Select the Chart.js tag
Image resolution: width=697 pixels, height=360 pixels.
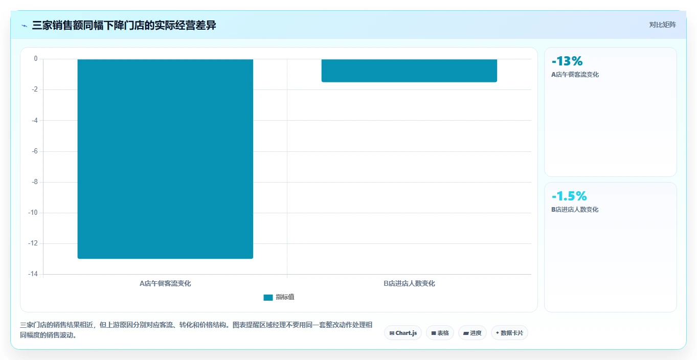[x=403, y=333]
